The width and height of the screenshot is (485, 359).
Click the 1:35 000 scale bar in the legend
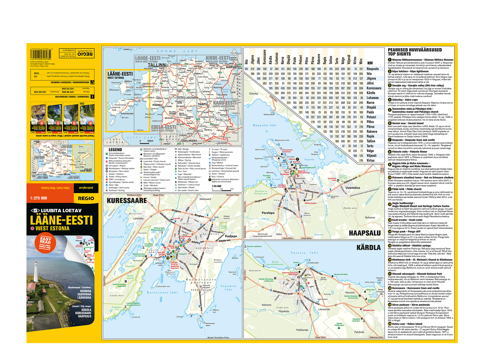tap(221, 188)
